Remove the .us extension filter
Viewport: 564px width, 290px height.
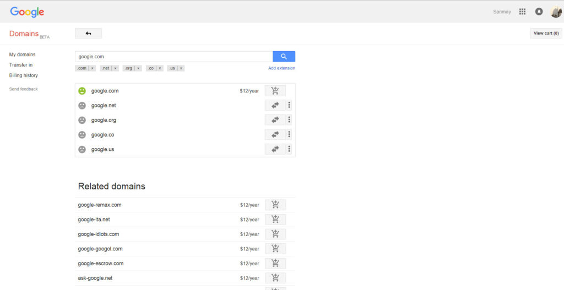click(181, 68)
